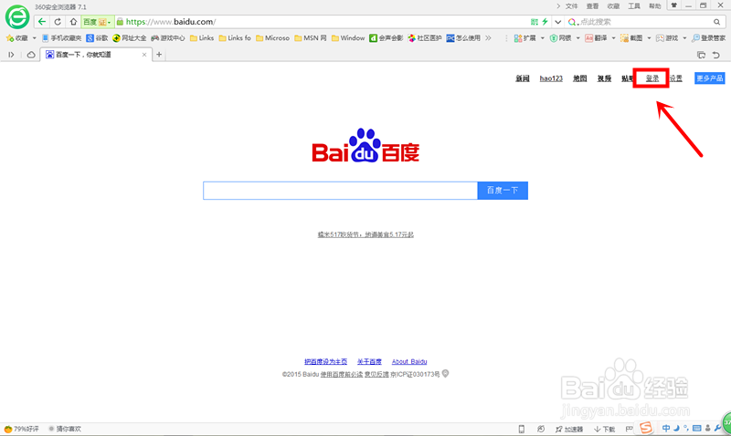Screen dimensions: 731x436
Task: Click the Baidu search input field
Action: [x=340, y=191]
